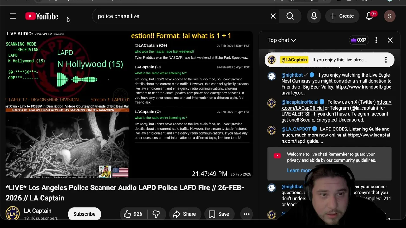The height and width of the screenshot is (228, 406).
Task: Open account avatar menu
Action: (390, 16)
